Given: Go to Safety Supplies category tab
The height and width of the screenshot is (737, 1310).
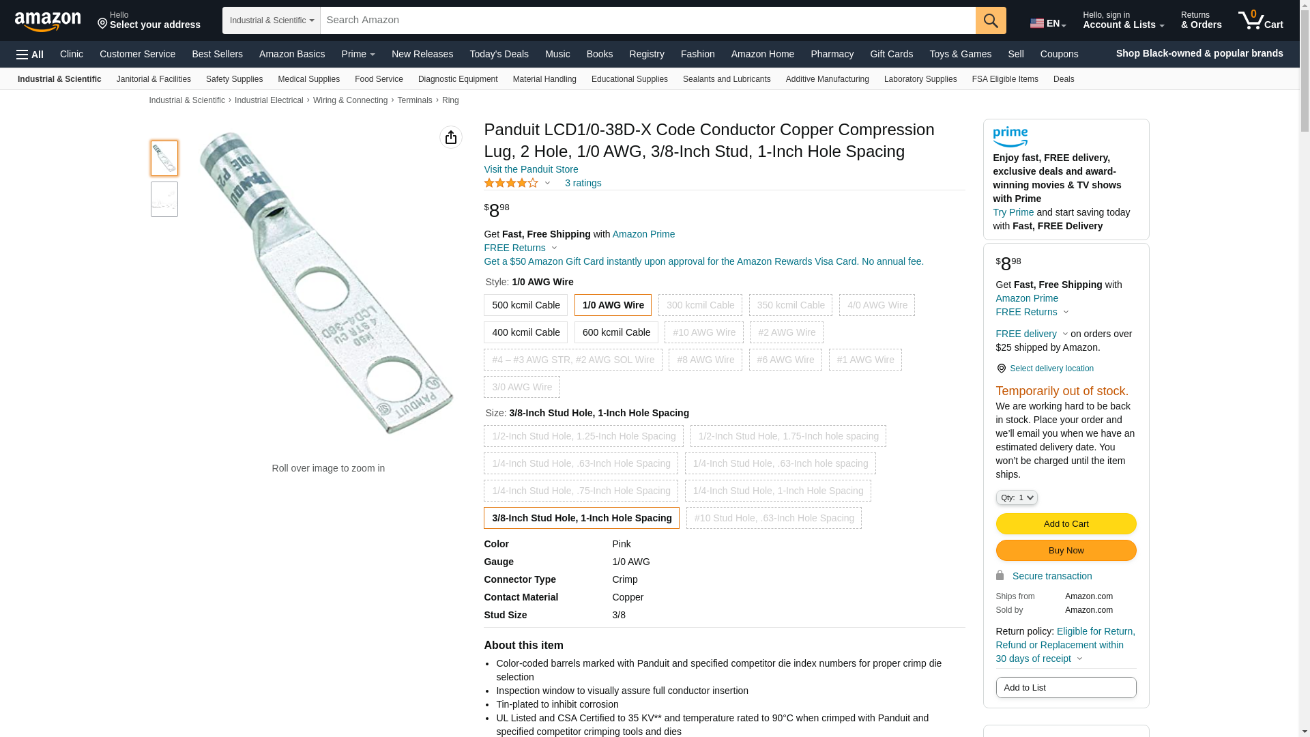Looking at the screenshot, I should click(234, 79).
